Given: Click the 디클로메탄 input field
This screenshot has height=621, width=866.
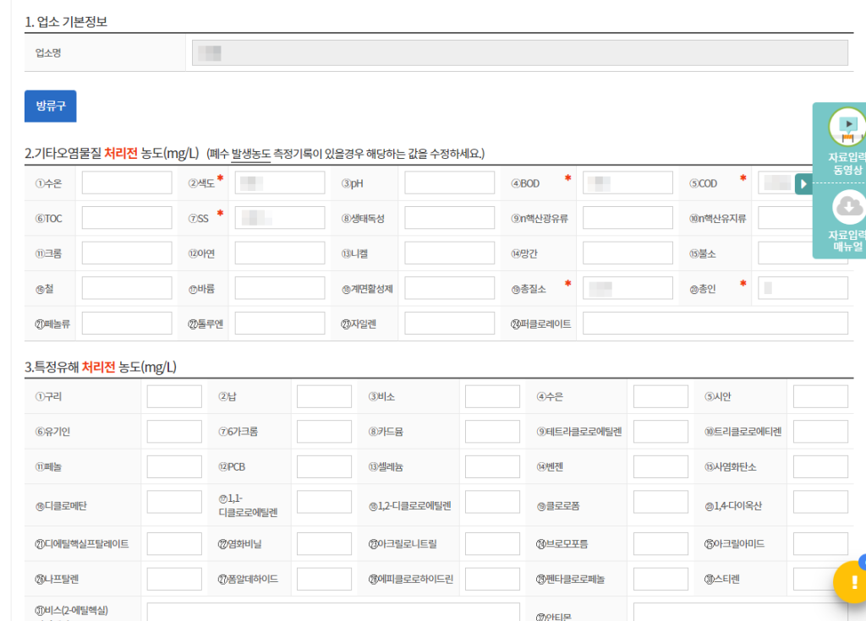Looking at the screenshot, I should click(174, 503).
